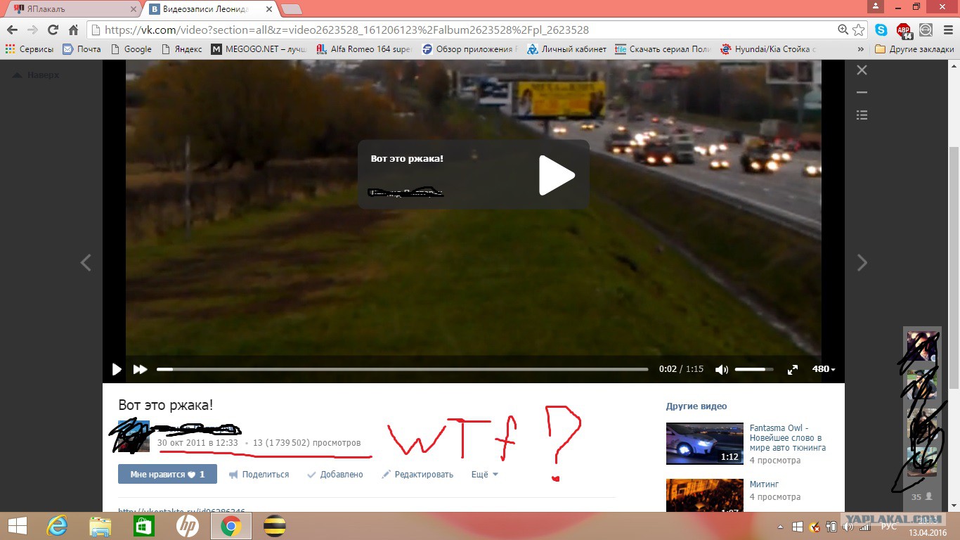Open the playlist icon beside the video

862,115
